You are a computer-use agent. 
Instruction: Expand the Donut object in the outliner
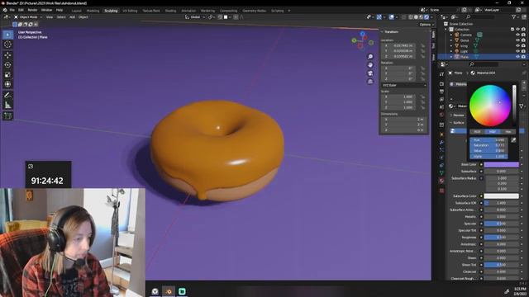tap(451, 40)
